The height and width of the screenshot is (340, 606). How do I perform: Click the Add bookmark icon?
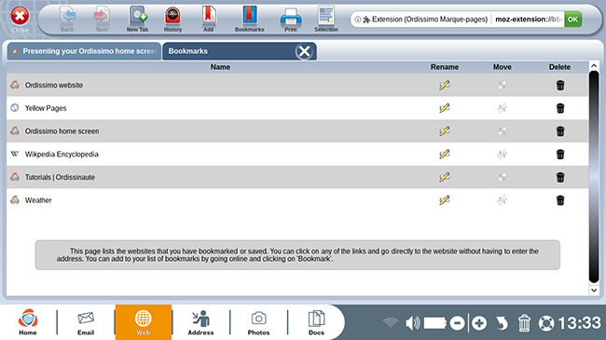coord(208,19)
